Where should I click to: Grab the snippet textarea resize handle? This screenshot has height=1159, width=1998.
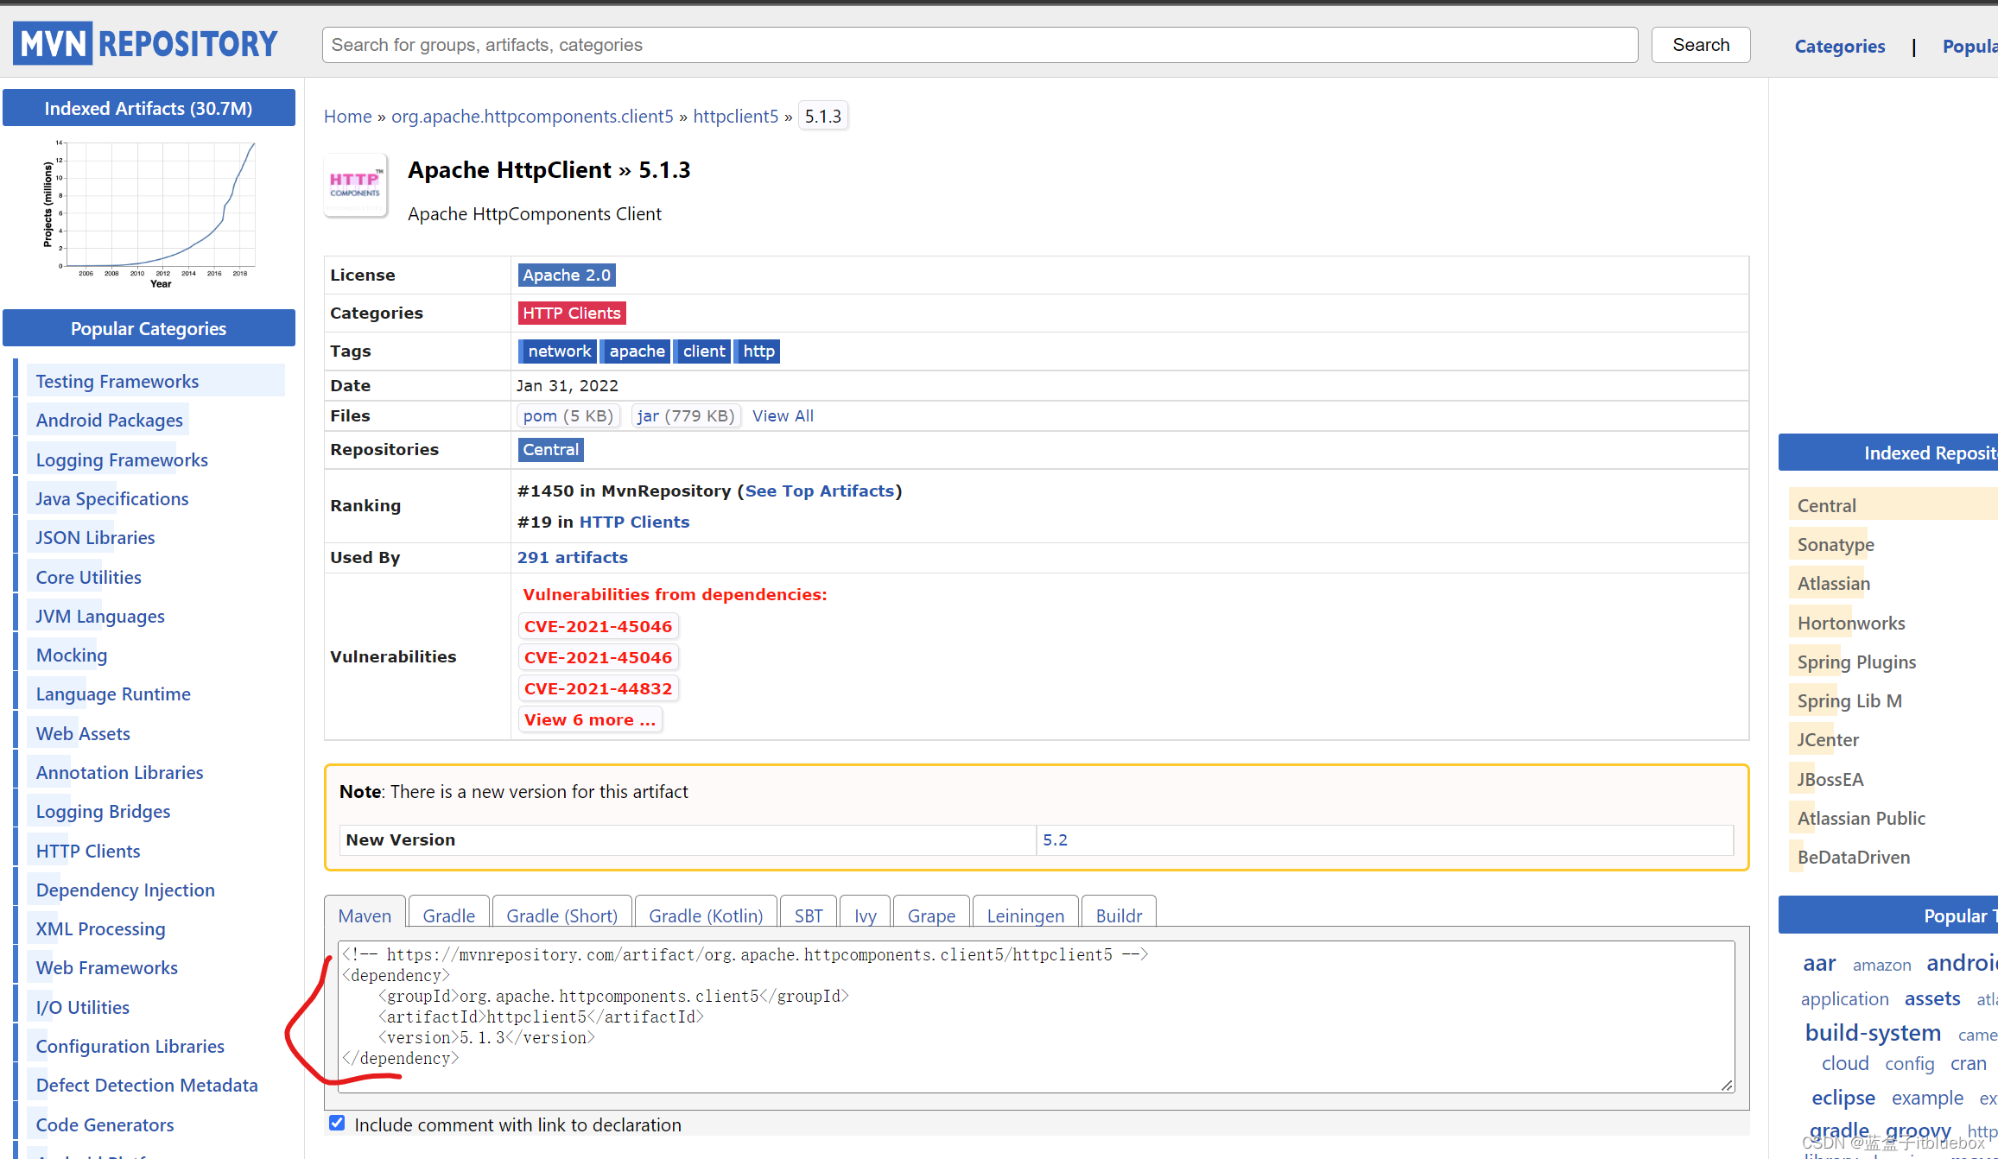1727,1085
